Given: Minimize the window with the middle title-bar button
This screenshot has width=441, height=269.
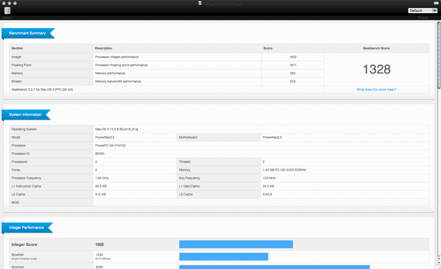Looking at the screenshot, I should (x=9, y=3).
